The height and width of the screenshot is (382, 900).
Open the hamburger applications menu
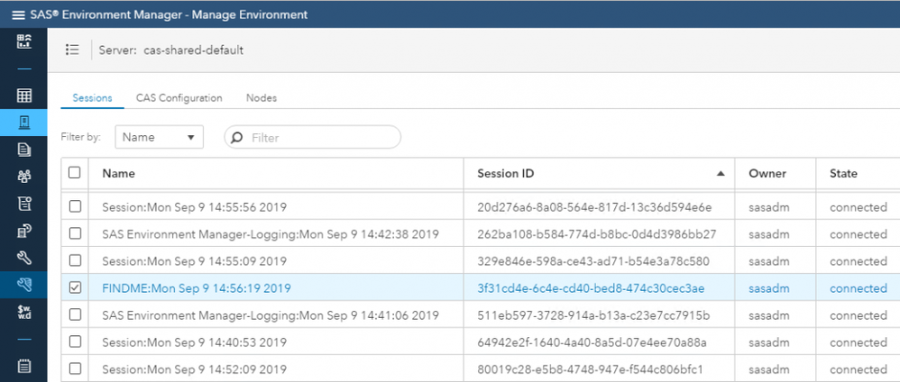click(x=18, y=15)
